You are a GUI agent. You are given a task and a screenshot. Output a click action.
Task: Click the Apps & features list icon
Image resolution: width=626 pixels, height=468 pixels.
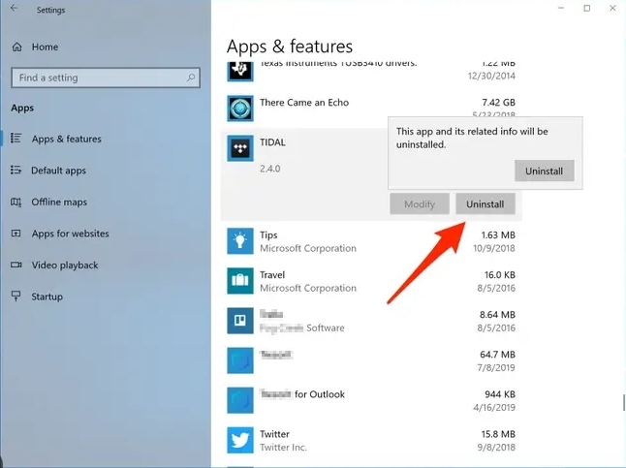16,139
